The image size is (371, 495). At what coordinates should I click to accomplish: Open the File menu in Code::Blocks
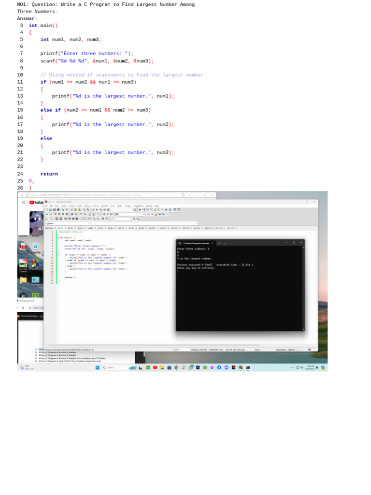click(46, 206)
